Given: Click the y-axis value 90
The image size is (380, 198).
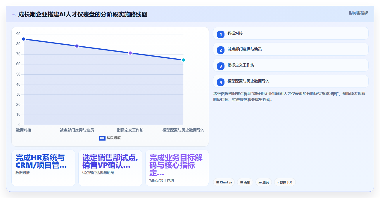Looking at the screenshot, I should (x=18, y=34).
